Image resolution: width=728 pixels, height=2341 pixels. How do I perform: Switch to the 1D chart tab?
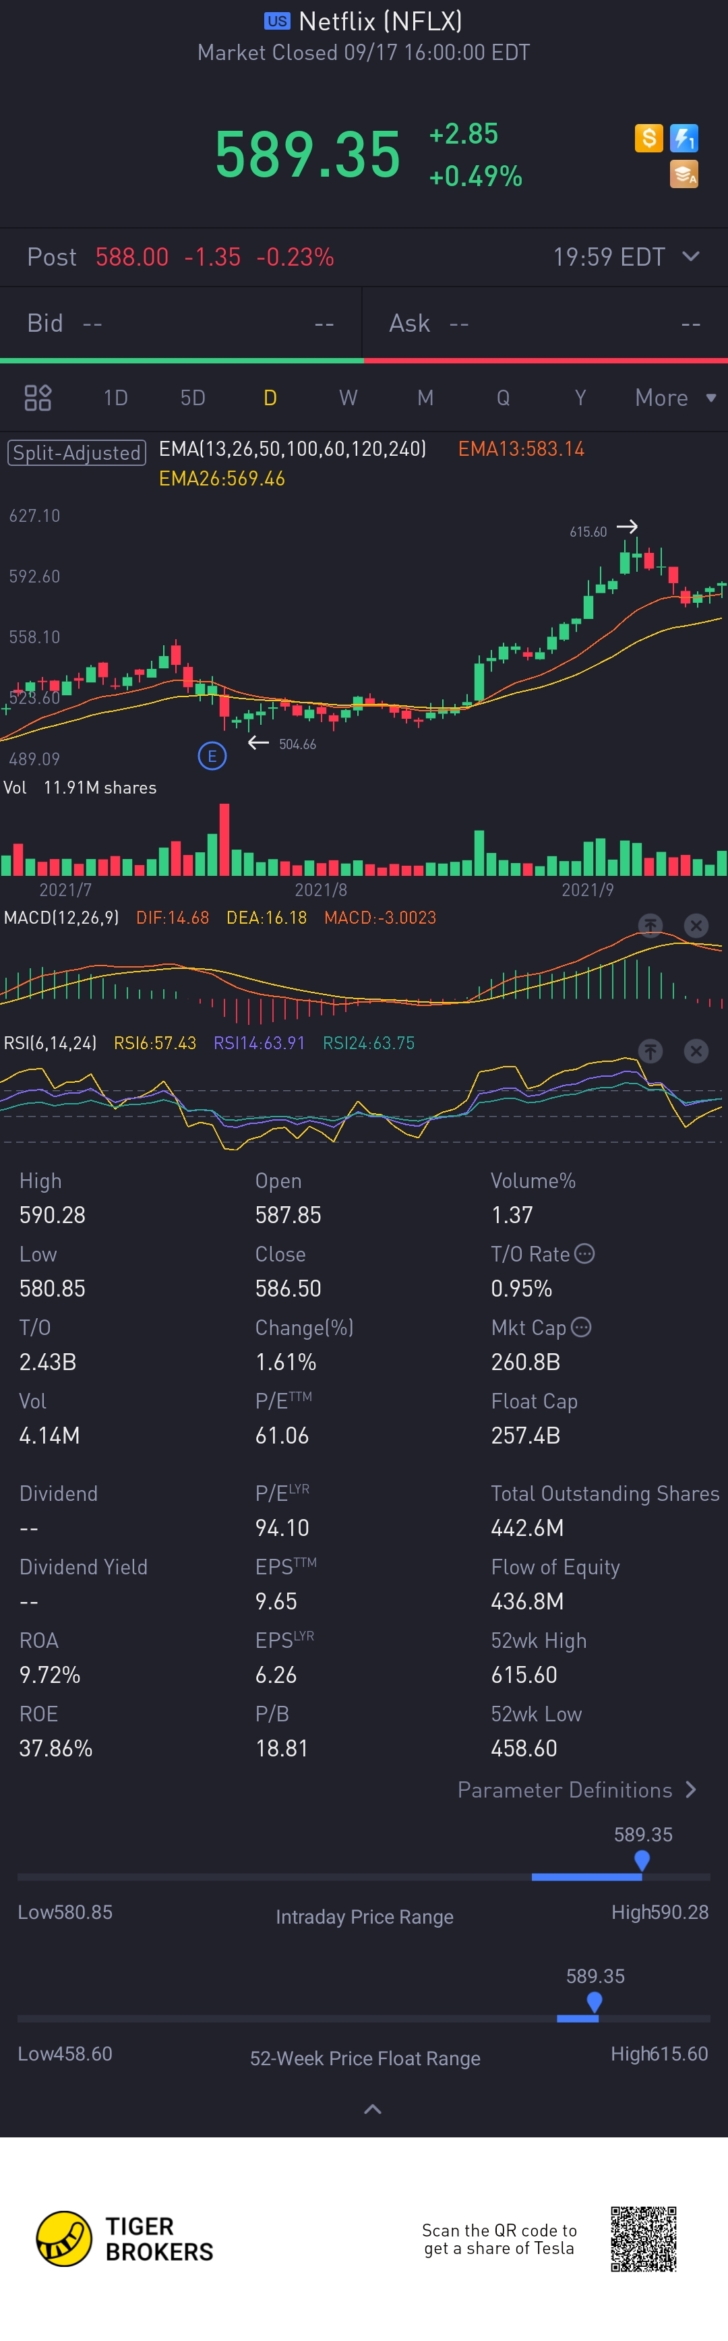coord(115,398)
